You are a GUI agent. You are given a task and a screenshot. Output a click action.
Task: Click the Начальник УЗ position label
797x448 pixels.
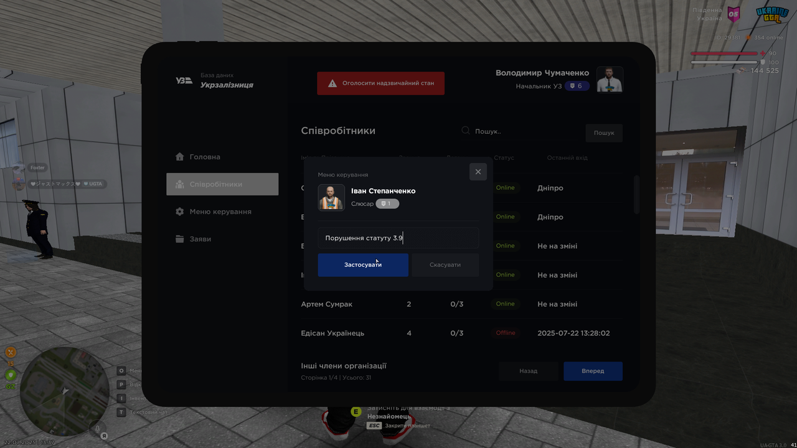point(539,86)
